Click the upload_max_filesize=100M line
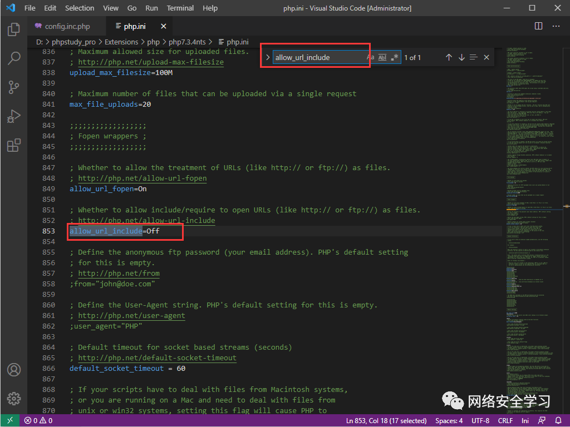The image size is (570, 427). coord(121,73)
